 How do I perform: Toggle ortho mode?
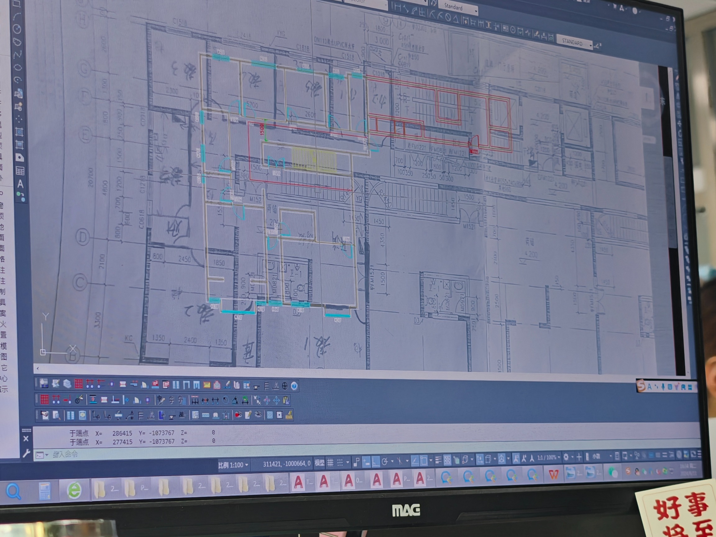pos(375,462)
